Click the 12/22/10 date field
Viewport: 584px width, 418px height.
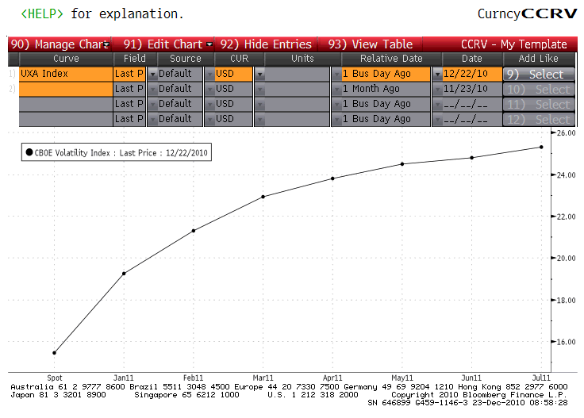(x=472, y=74)
